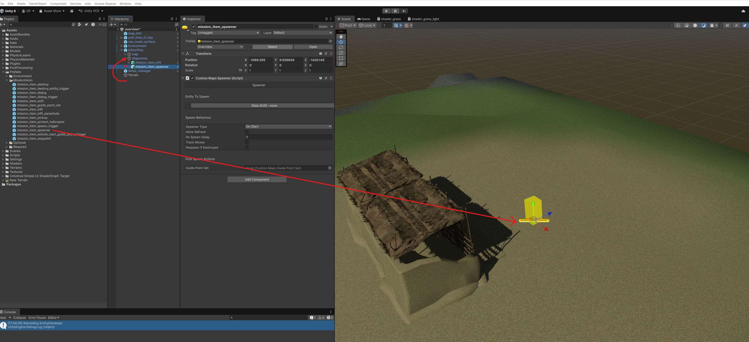The width and height of the screenshot is (749, 342).
Task: Toggle grid snapping magnet icon
Action: [407, 25]
